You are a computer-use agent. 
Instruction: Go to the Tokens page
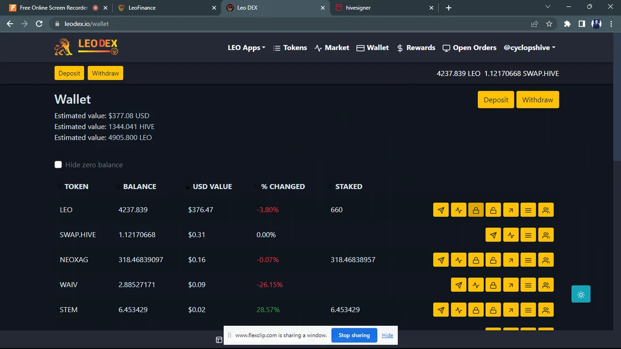(x=290, y=48)
